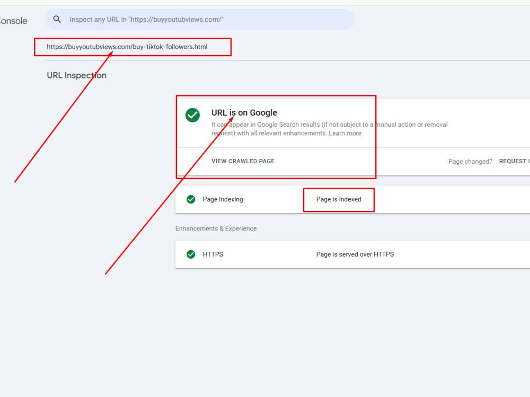Click the Enhancements & Experience label
This screenshot has height=397, width=530.
coord(216,228)
